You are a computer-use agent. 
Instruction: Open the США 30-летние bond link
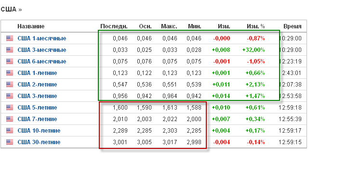[x=39, y=142]
